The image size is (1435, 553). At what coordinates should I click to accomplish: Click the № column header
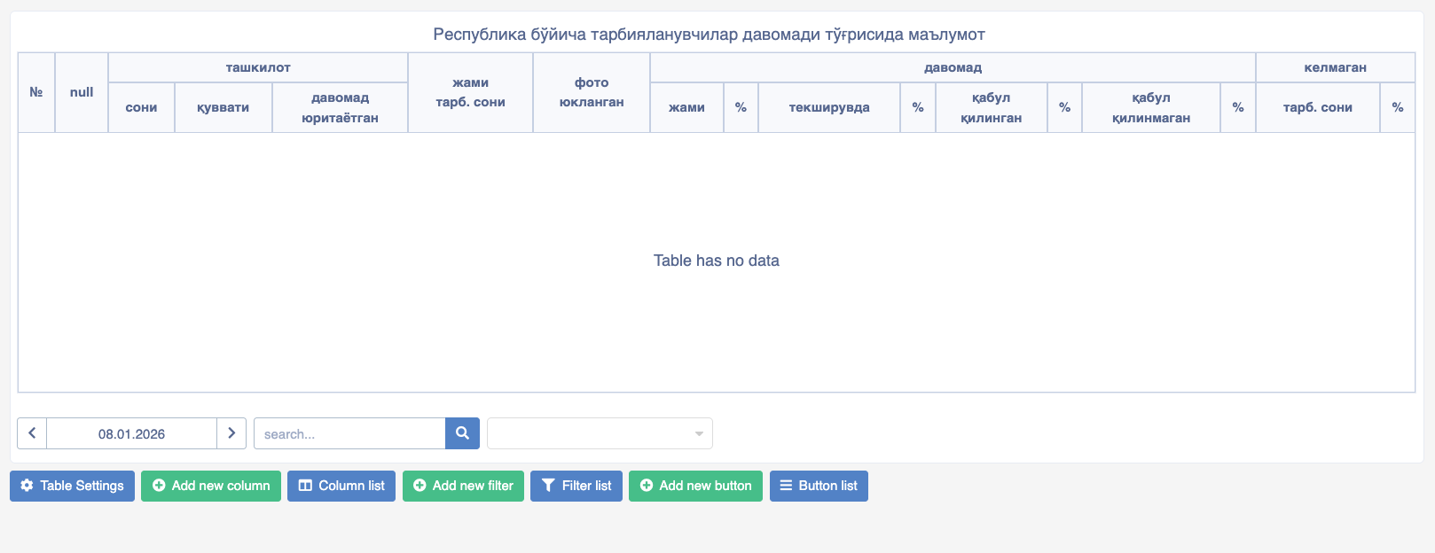pyautogui.click(x=36, y=92)
